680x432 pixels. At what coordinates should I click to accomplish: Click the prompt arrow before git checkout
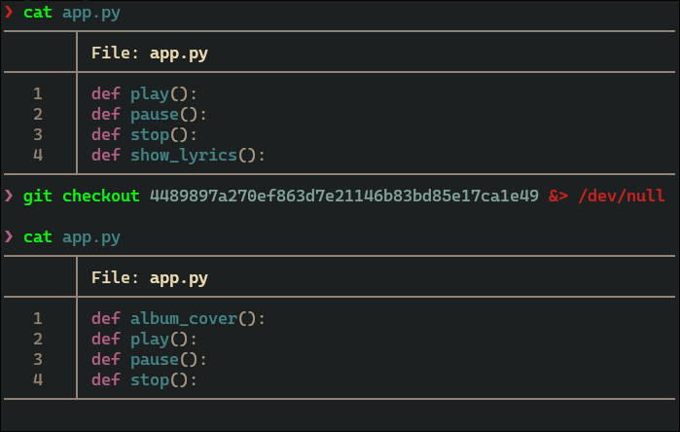9,196
